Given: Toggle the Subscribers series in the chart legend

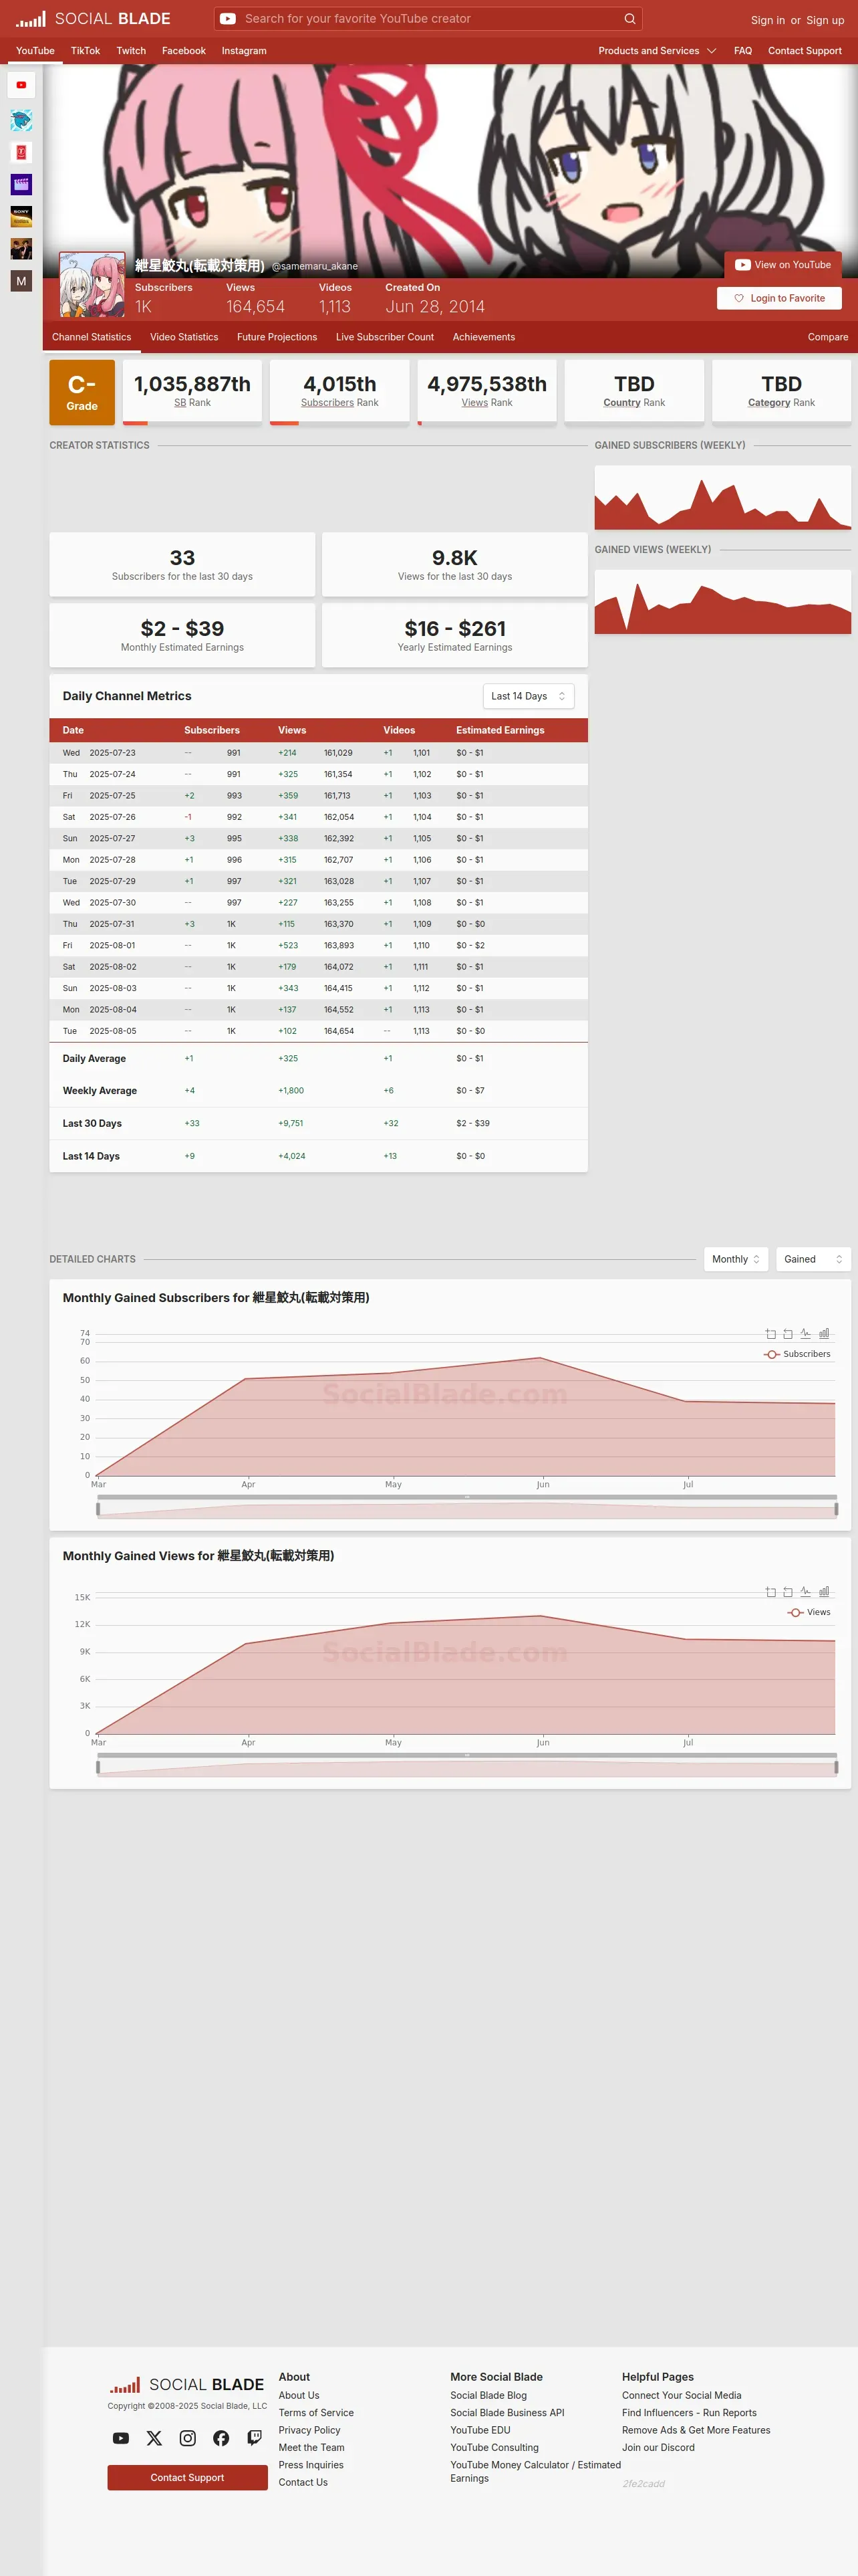Looking at the screenshot, I should click(797, 1354).
